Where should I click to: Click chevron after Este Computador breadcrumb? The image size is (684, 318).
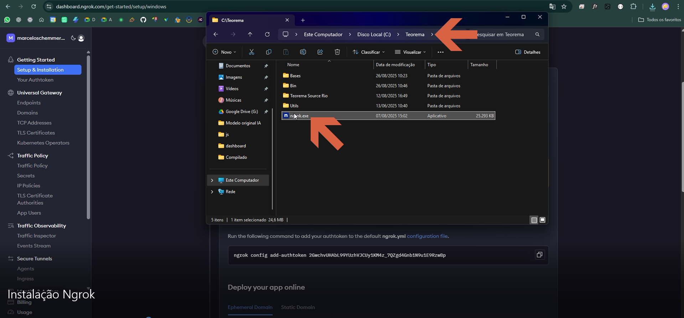coord(349,35)
